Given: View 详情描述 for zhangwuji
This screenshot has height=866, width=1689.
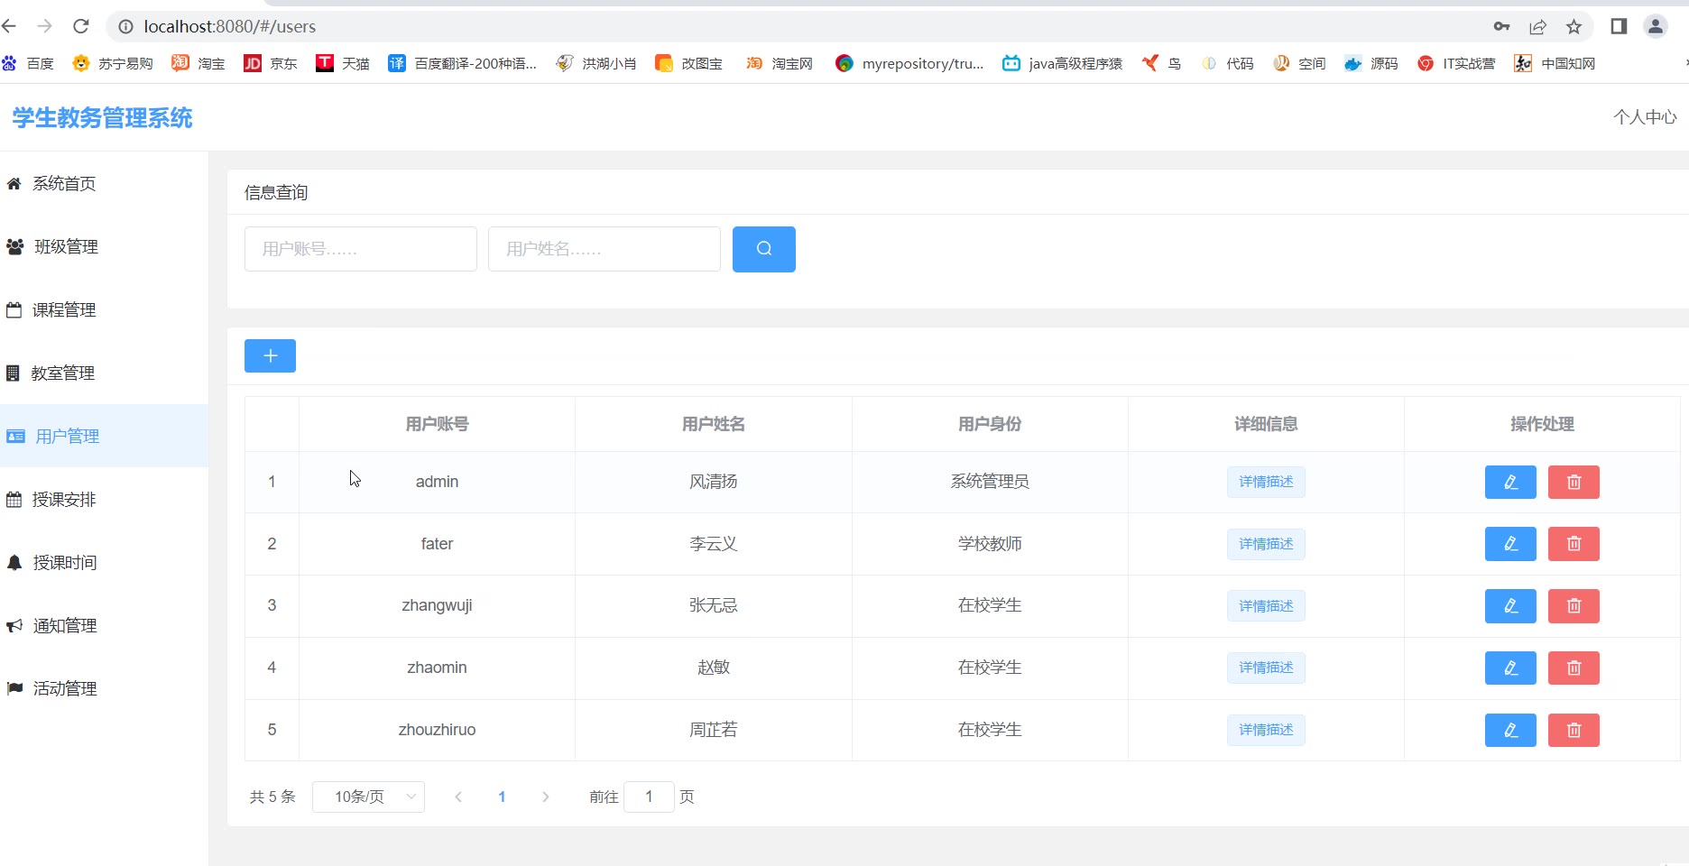Looking at the screenshot, I should pos(1265,606).
